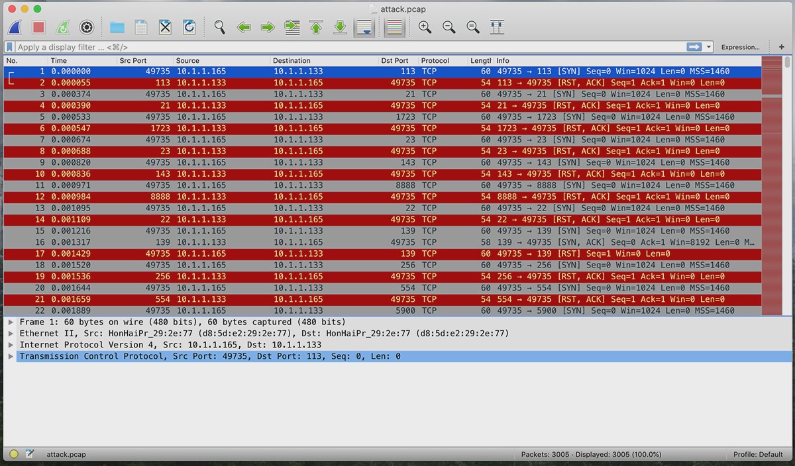Screen dimensions: 795x466
Task: Zoom out of packet text
Action: (449, 27)
